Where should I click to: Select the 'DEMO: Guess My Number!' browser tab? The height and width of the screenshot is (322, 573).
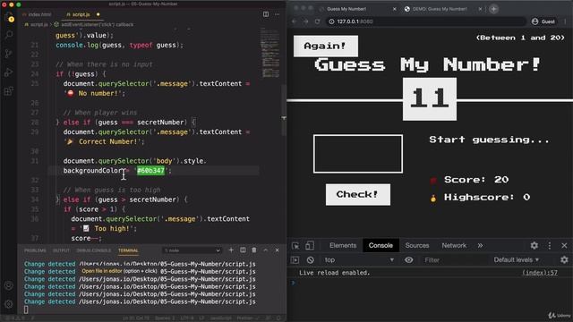point(440,9)
